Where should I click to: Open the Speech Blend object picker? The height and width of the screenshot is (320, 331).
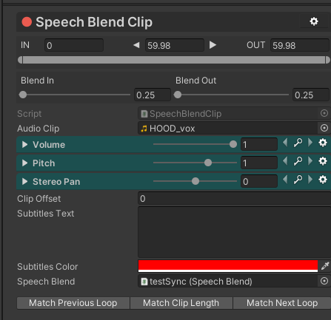(324, 281)
